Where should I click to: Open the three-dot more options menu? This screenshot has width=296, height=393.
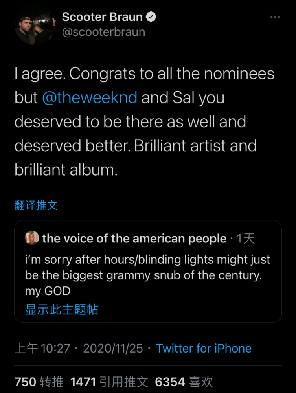tap(275, 17)
